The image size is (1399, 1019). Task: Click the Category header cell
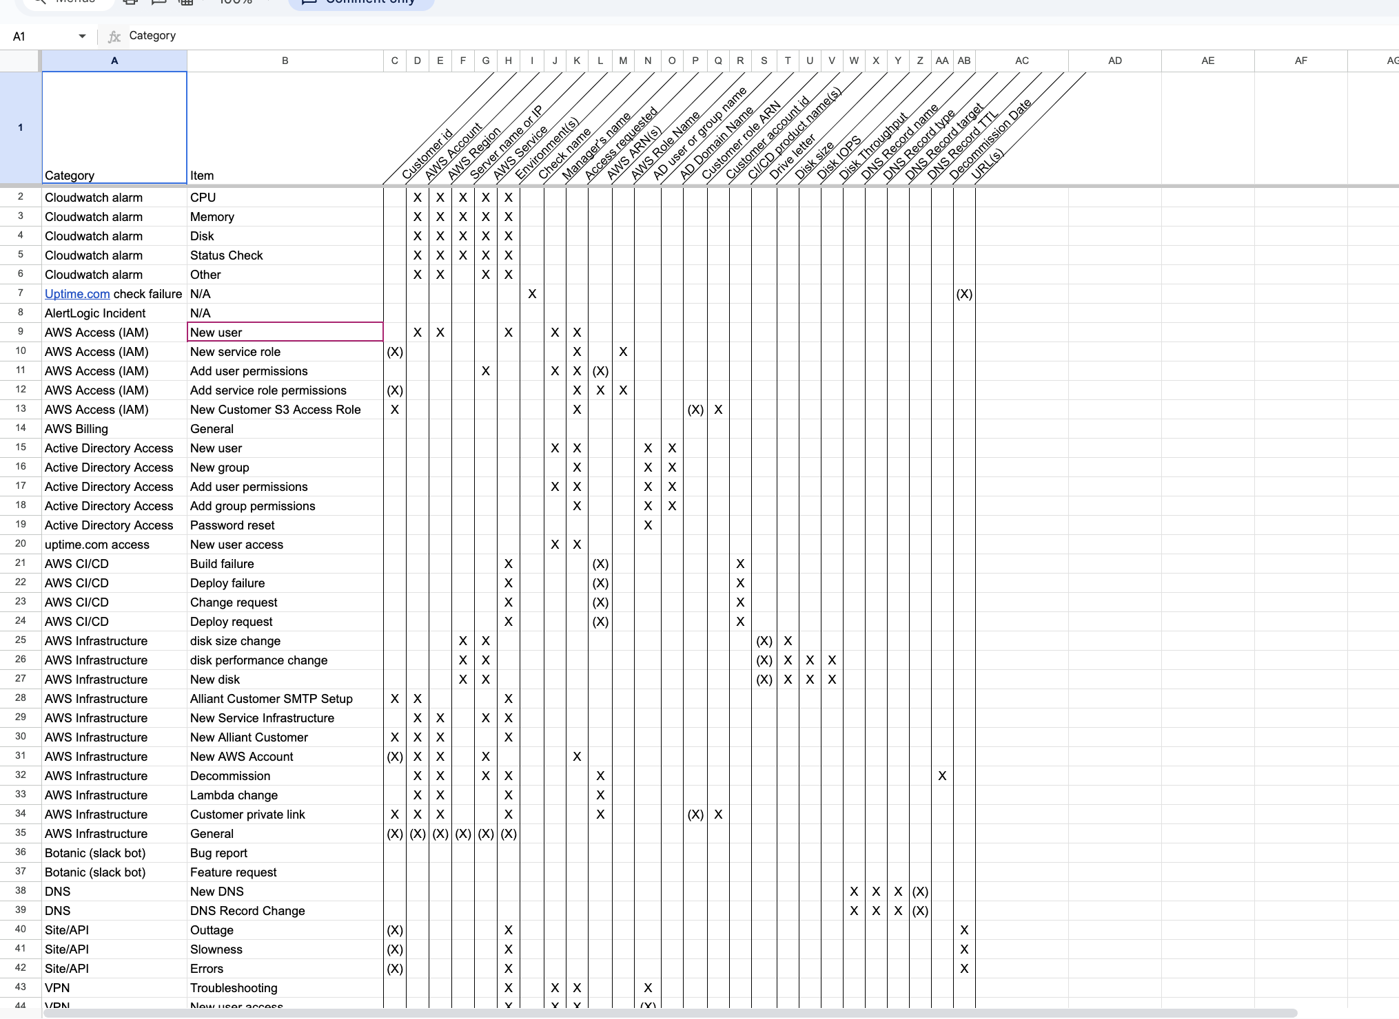click(114, 127)
